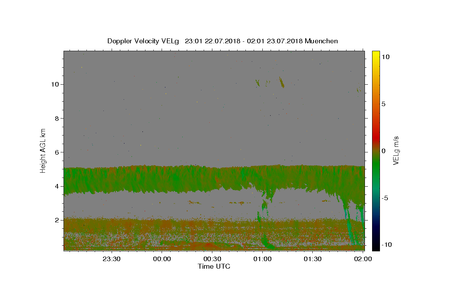Click the 'VELg m/s' colorbar label
Screen dimensions: 451x301
pyautogui.click(x=396, y=150)
